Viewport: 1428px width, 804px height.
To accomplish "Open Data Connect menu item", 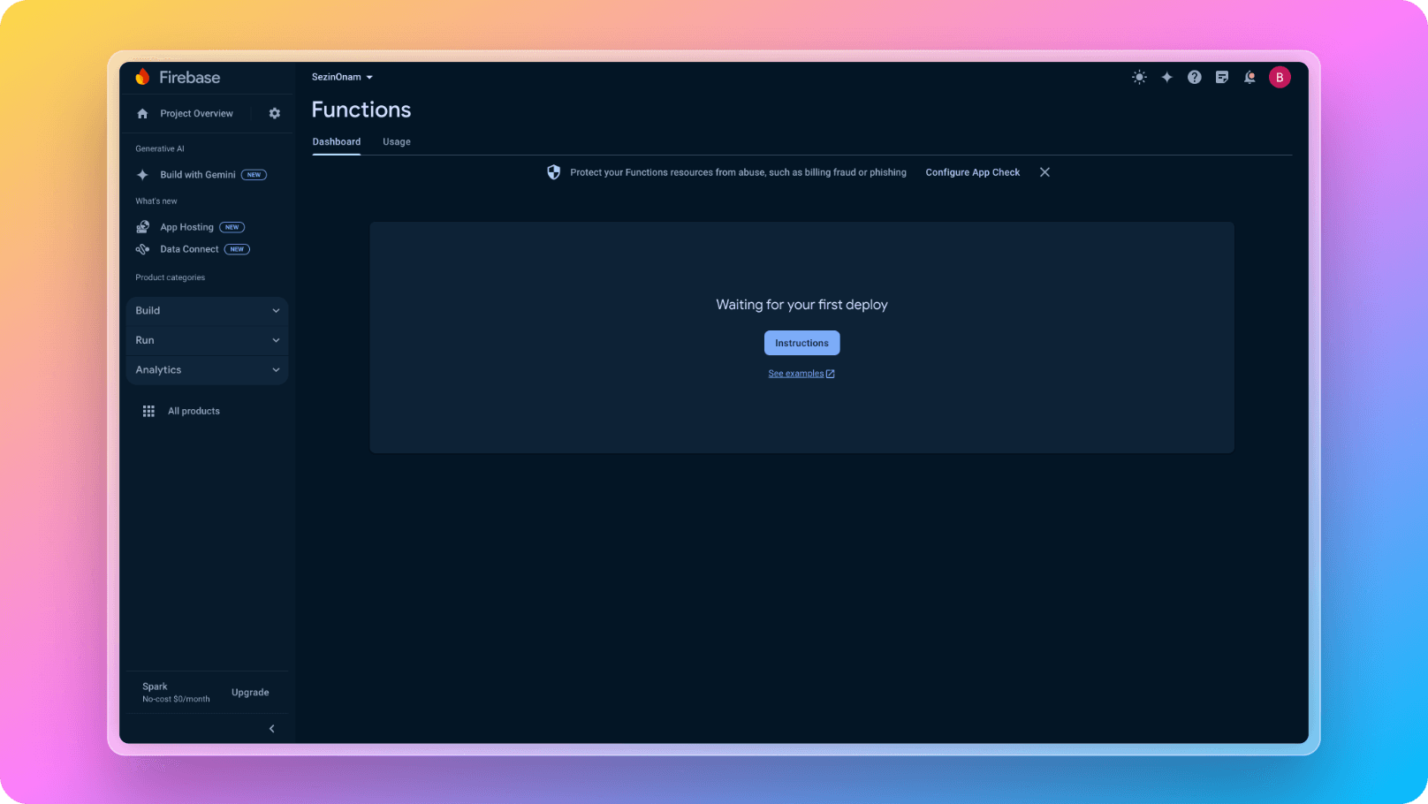I will [x=189, y=249].
